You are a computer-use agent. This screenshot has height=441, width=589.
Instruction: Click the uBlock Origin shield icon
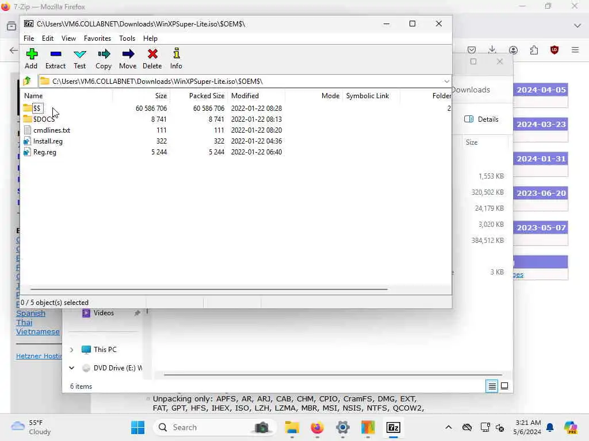[x=554, y=50]
